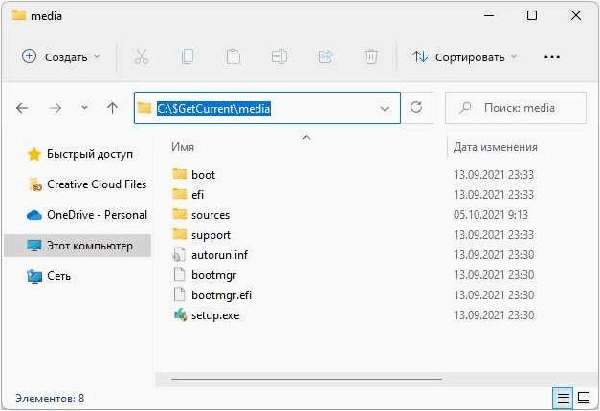Click the Share icon in toolbar

325,57
